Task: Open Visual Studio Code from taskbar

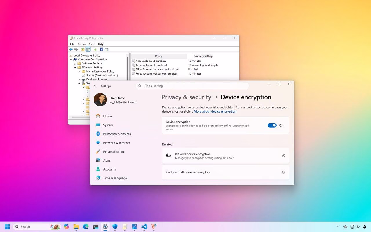Action: click(x=144, y=227)
